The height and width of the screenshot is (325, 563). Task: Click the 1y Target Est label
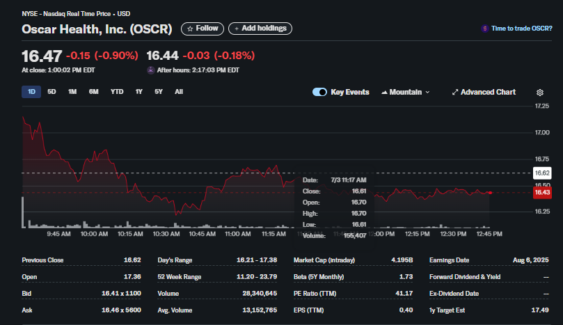[447, 310]
